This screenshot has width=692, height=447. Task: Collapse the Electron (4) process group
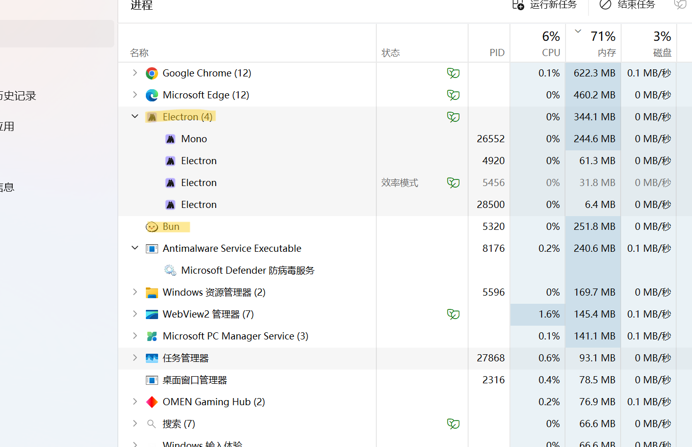tap(135, 117)
